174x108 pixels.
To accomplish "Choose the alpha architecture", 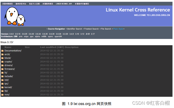I will (37, 36).
